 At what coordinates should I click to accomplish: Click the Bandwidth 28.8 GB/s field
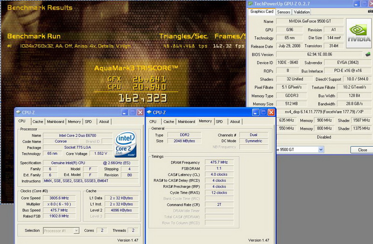354,104
